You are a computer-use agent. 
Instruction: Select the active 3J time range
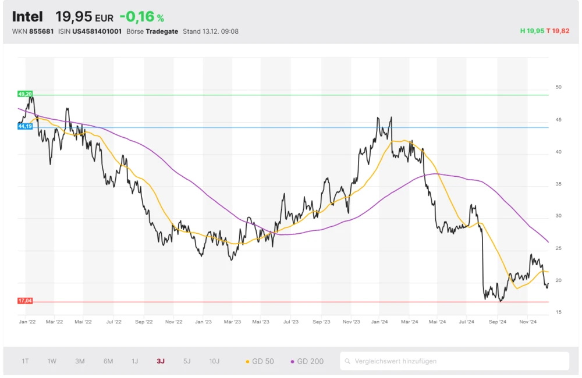tap(161, 361)
